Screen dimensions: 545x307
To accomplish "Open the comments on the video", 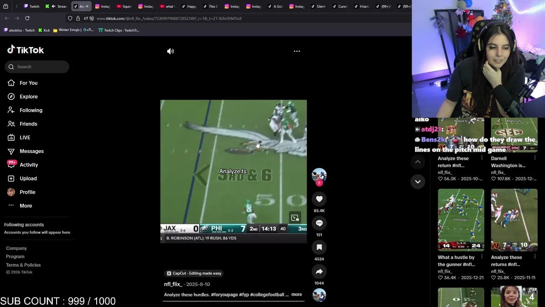I will [x=319, y=223].
